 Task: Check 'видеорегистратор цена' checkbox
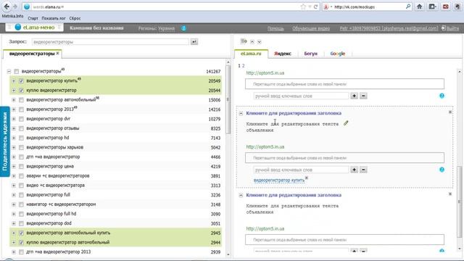[21, 166]
